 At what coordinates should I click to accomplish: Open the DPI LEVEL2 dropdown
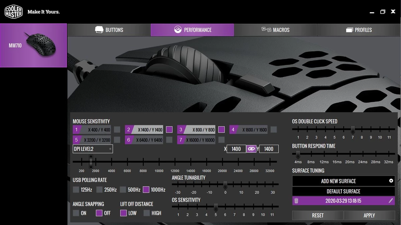(93, 149)
